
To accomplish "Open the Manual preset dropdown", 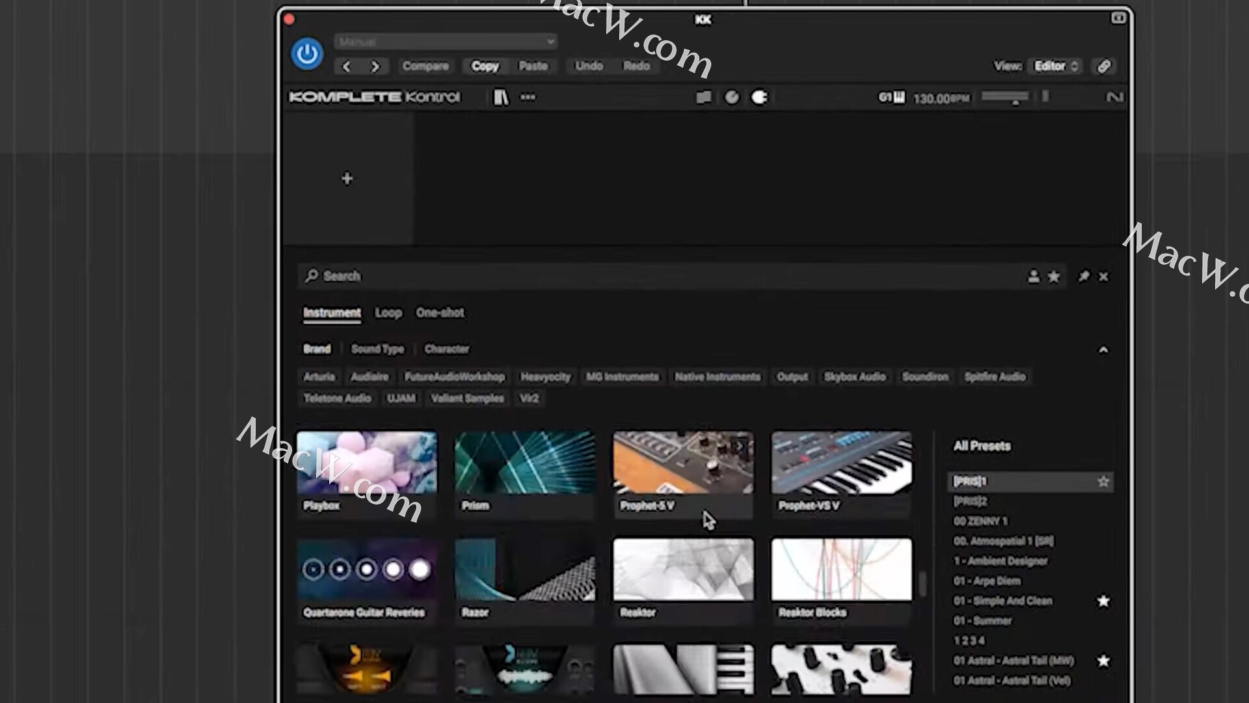I will point(446,42).
